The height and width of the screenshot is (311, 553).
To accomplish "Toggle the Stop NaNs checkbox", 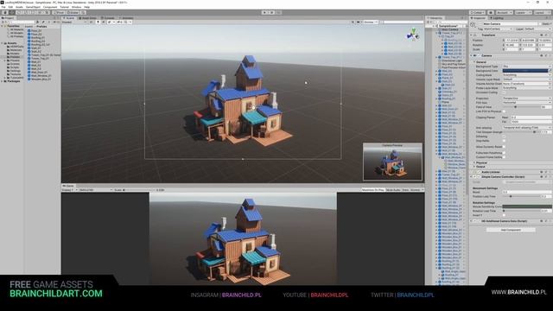I will [x=505, y=141].
